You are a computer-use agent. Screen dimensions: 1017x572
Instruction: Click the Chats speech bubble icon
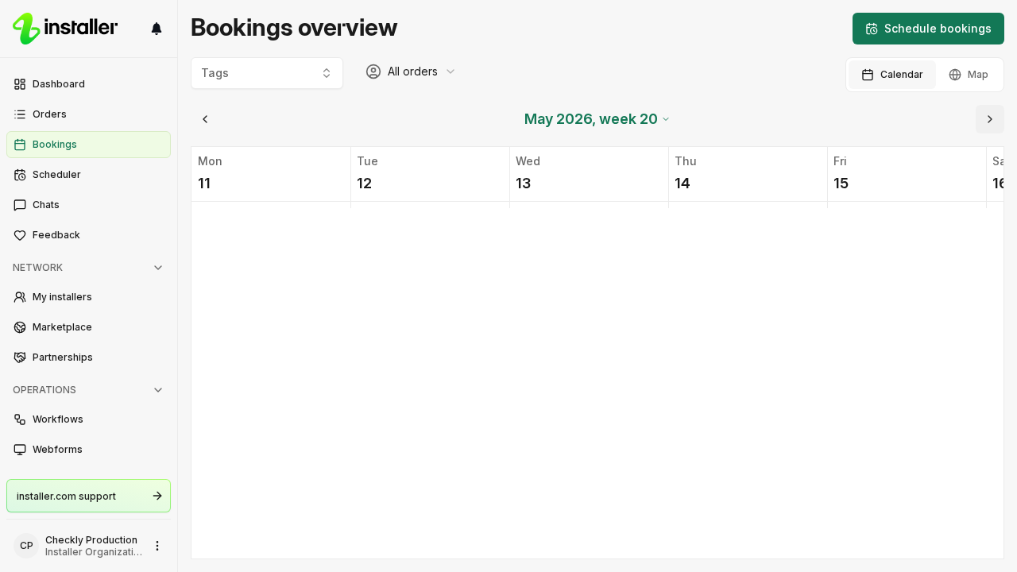(20, 205)
